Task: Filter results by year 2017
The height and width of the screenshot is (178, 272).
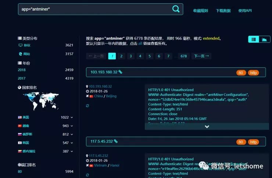Action: [x=22, y=78]
